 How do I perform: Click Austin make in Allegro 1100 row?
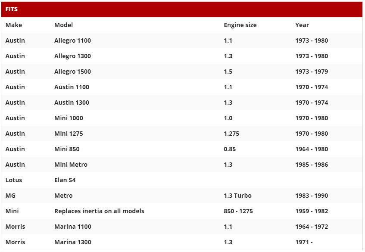tap(15, 40)
